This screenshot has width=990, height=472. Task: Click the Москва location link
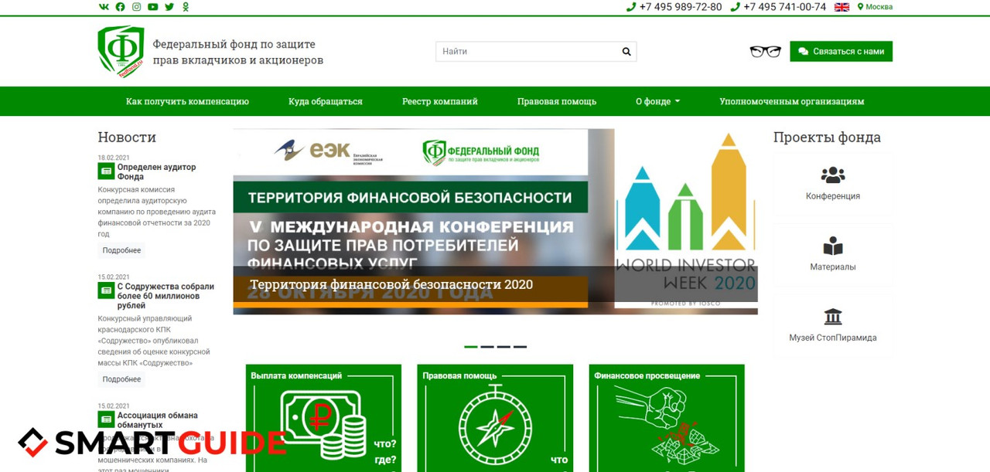click(x=875, y=7)
